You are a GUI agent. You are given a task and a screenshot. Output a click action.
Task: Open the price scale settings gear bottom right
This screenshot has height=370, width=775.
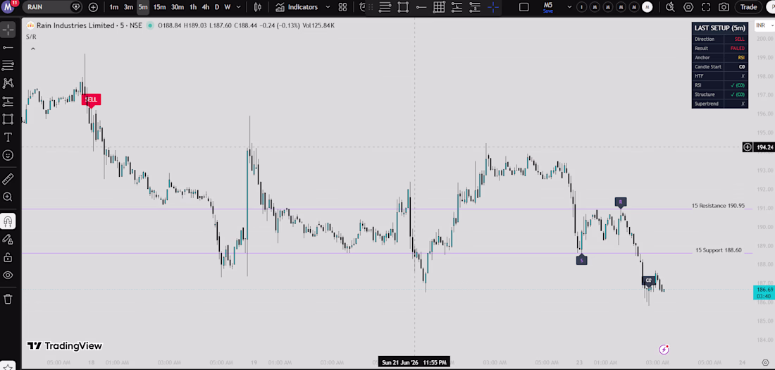(x=765, y=362)
